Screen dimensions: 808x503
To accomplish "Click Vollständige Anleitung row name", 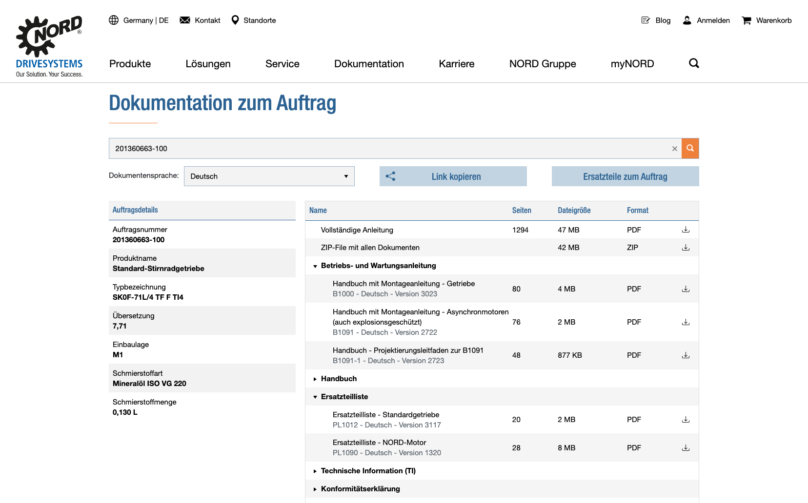I will point(357,230).
